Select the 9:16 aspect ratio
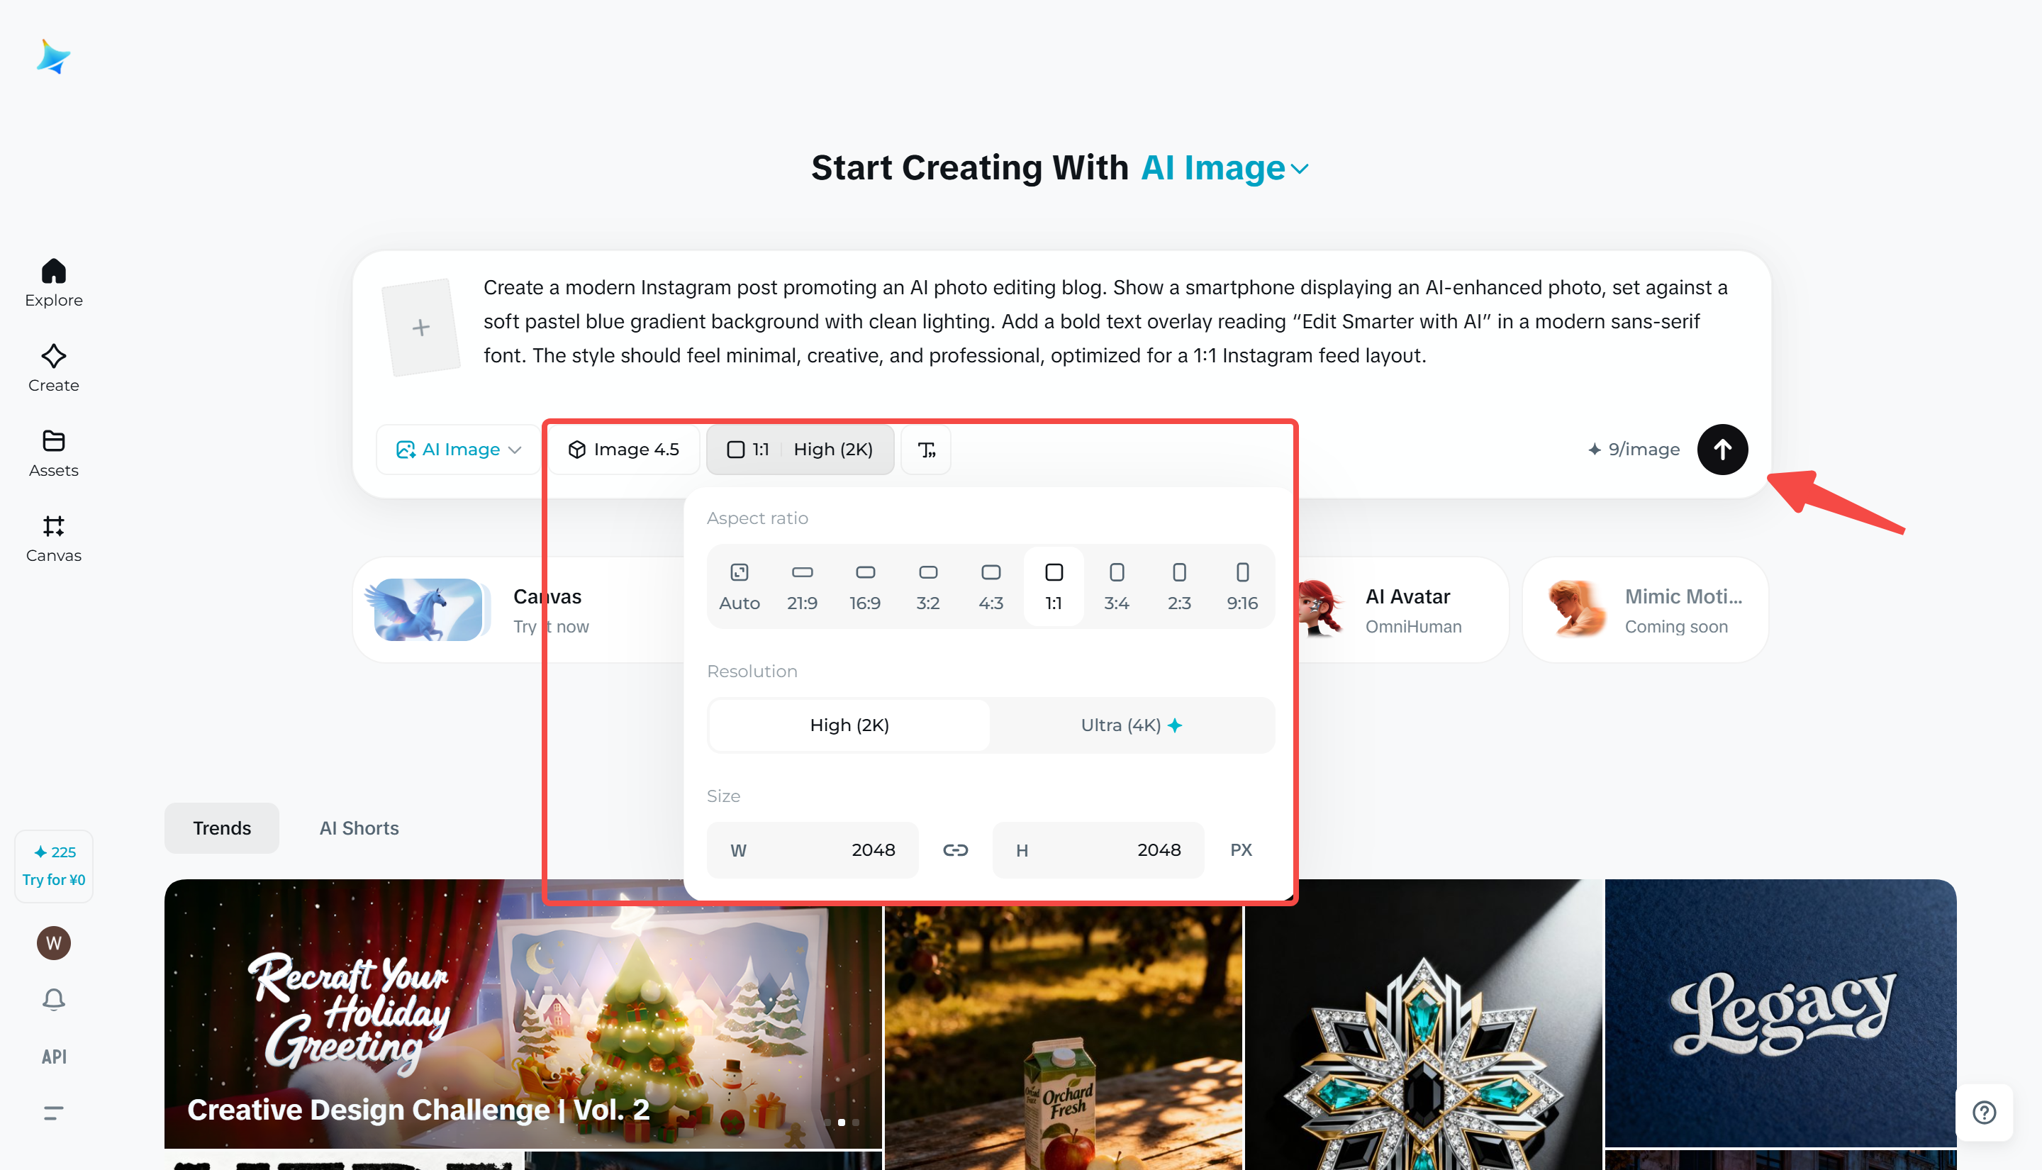 pyautogui.click(x=1242, y=587)
